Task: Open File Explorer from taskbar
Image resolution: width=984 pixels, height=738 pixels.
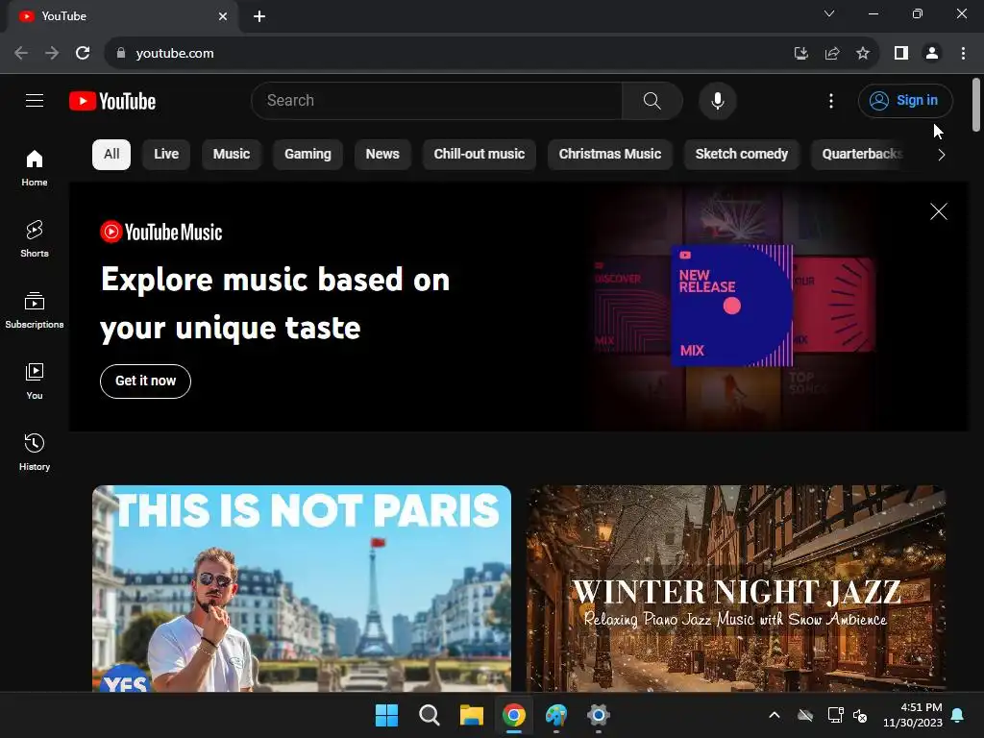Action: point(471,715)
